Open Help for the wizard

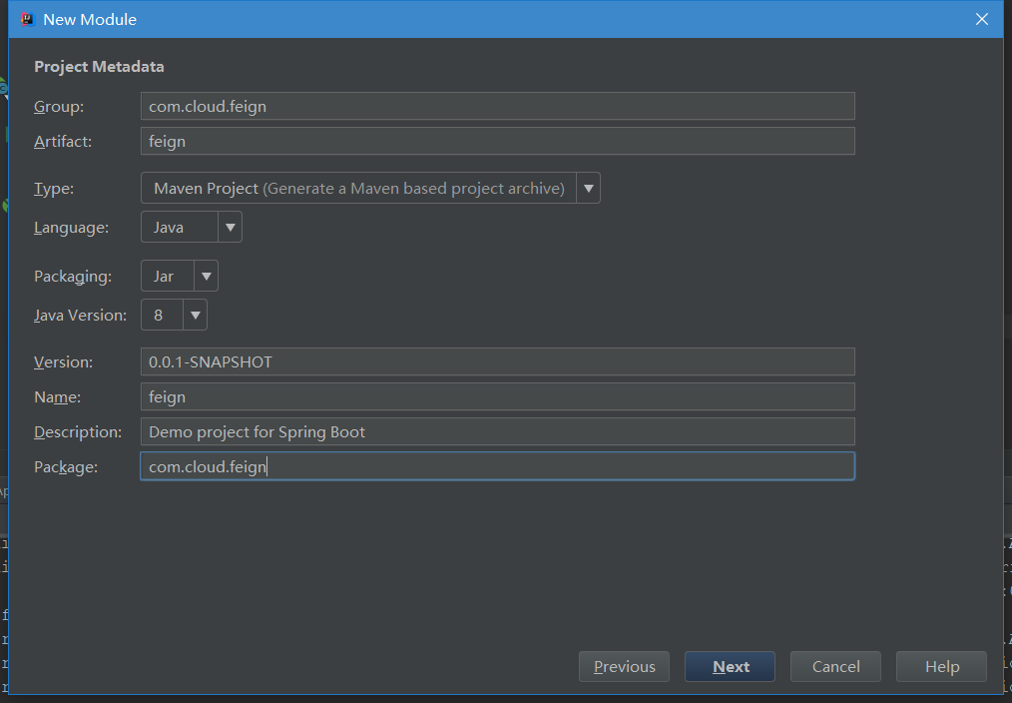coord(942,666)
